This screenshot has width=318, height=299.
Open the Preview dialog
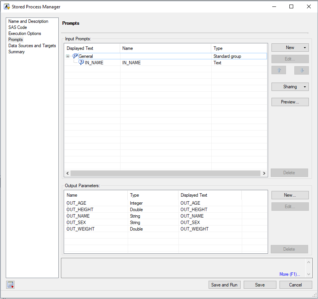290,102
